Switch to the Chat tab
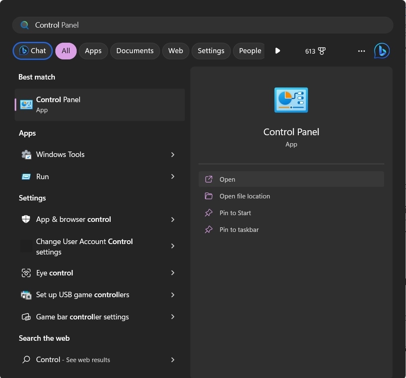Viewport: 406px width, 378px height. pos(33,51)
